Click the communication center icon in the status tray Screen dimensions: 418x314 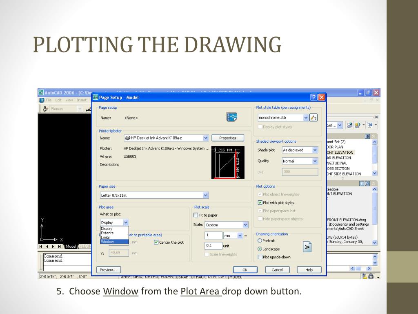tap(364, 277)
